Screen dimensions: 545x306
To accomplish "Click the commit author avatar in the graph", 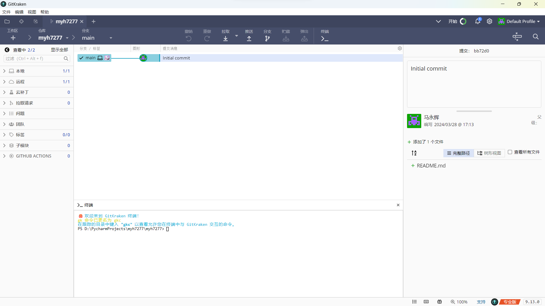I will 143,58.
